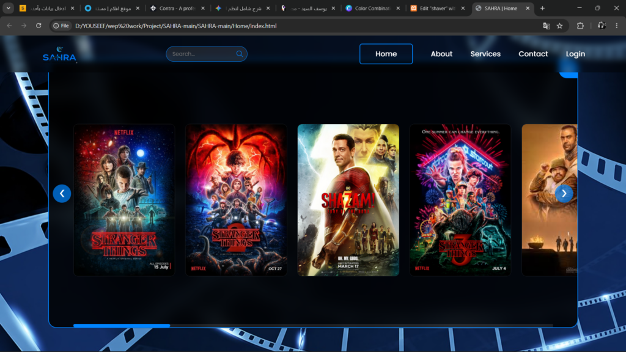Open the partially visible Jumanji-style poster
This screenshot has width=626, height=352.
pyautogui.click(x=550, y=200)
